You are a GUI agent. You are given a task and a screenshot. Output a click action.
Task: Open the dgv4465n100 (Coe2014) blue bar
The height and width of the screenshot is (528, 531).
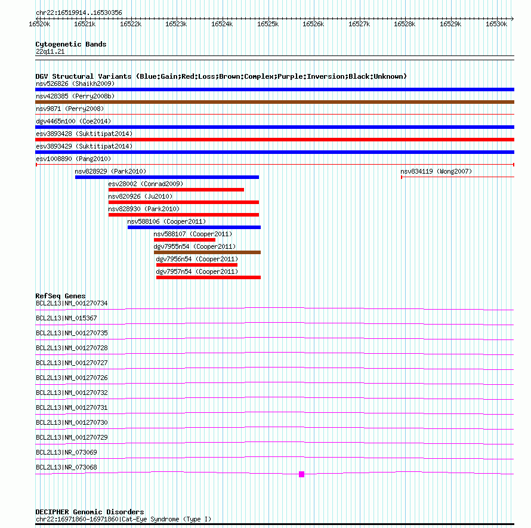(x=274, y=127)
